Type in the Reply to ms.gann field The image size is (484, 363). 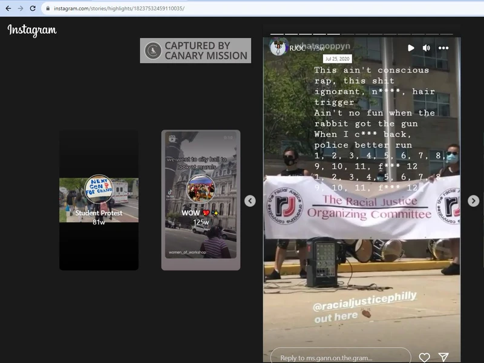tap(339, 357)
